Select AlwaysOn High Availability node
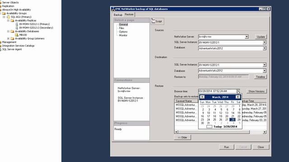 [x=16, y=10]
